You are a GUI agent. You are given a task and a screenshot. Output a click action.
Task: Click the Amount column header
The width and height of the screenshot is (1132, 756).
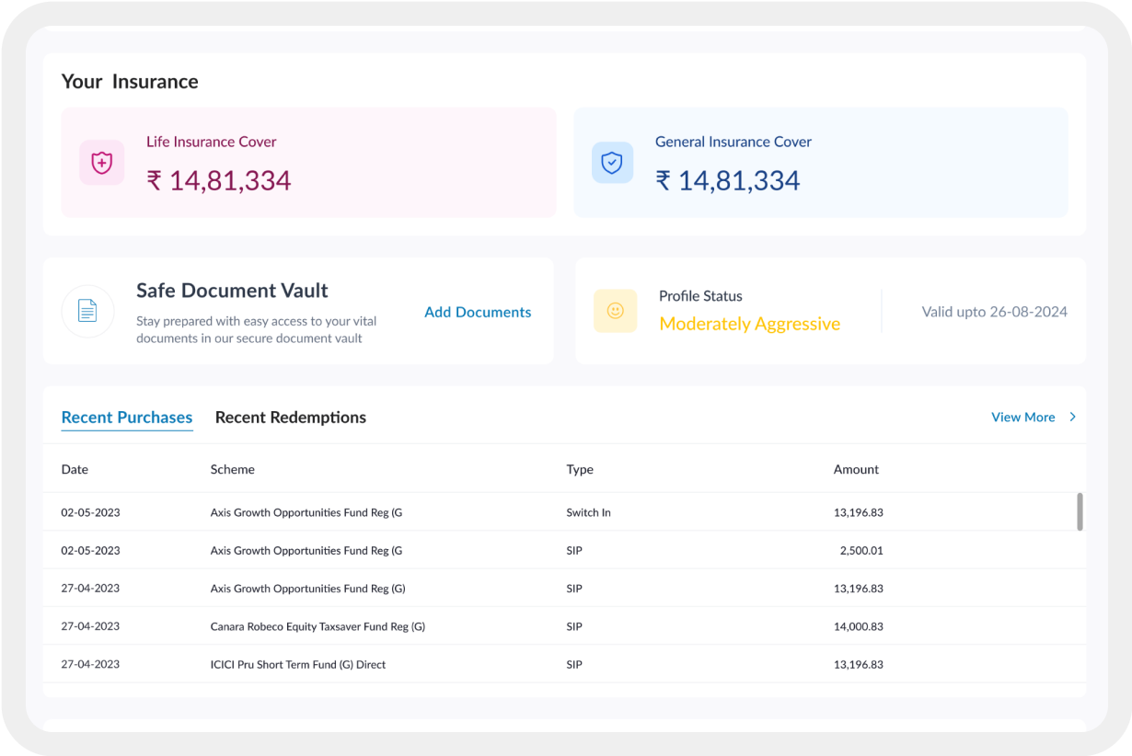(856, 469)
